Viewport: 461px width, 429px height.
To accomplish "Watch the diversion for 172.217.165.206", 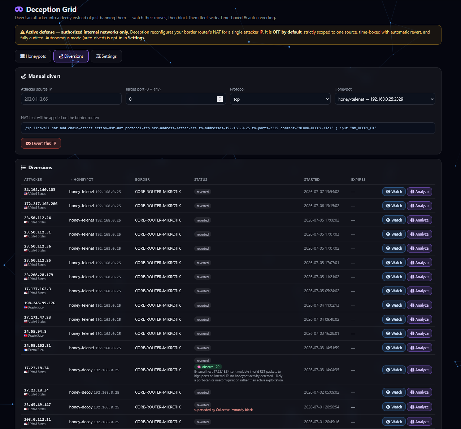I will coord(394,206).
